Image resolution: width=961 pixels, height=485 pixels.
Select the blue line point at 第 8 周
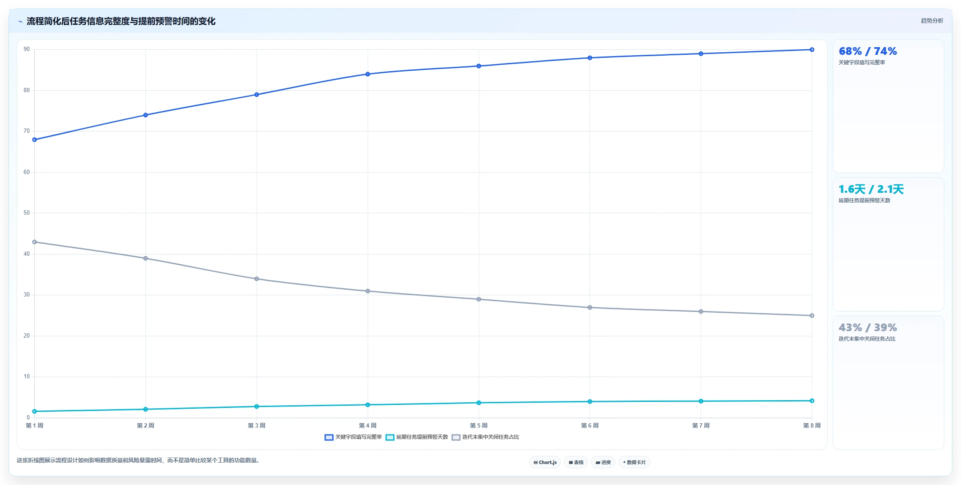pos(812,50)
